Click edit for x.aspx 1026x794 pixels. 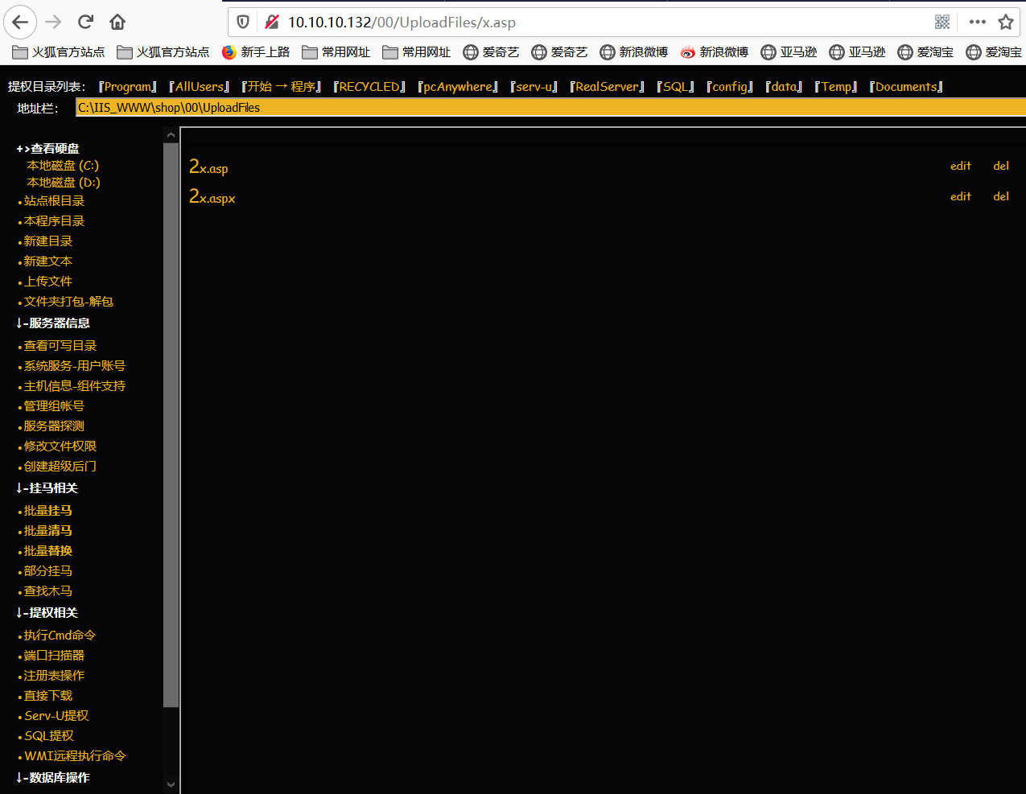click(x=961, y=196)
